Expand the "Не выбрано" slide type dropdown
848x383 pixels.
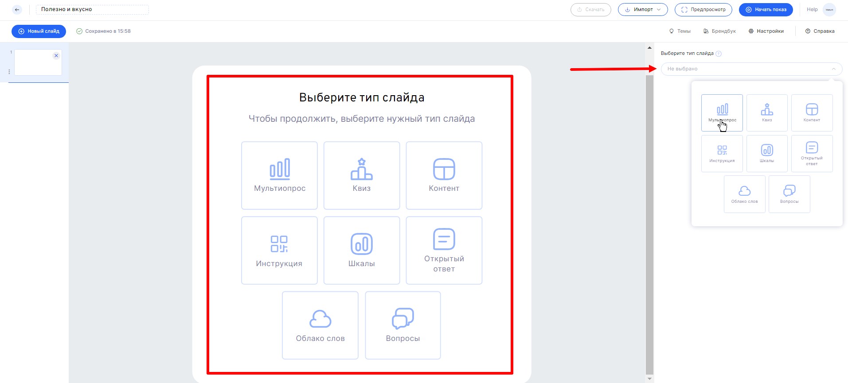pyautogui.click(x=751, y=69)
